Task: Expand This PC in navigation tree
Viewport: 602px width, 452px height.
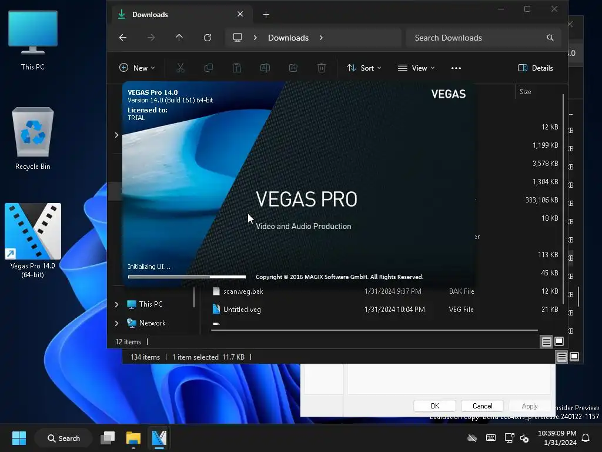Action: (117, 304)
